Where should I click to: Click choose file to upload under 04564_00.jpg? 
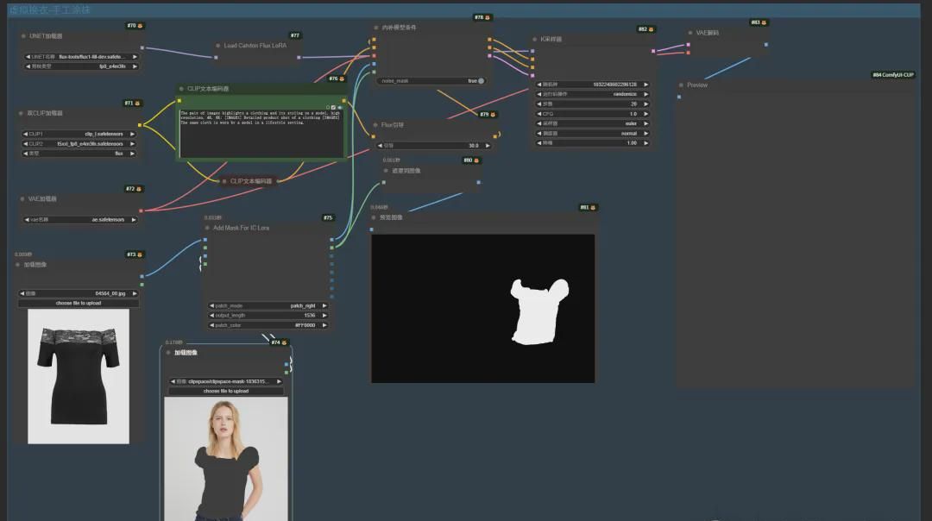(x=79, y=303)
